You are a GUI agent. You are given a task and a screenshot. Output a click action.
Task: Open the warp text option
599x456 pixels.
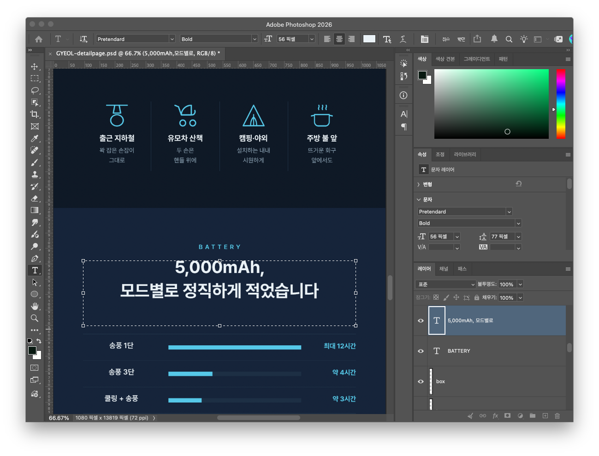403,39
